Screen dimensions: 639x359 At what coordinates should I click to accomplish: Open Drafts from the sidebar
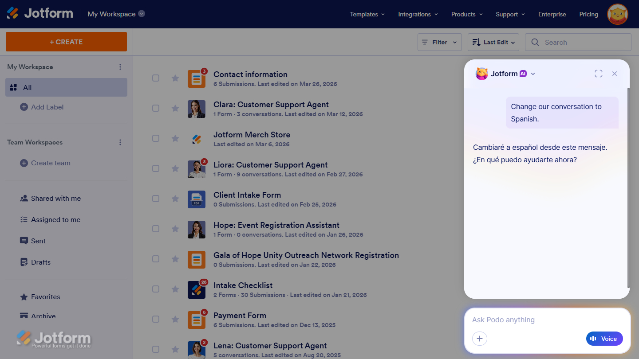pyautogui.click(x=40, y=262)
